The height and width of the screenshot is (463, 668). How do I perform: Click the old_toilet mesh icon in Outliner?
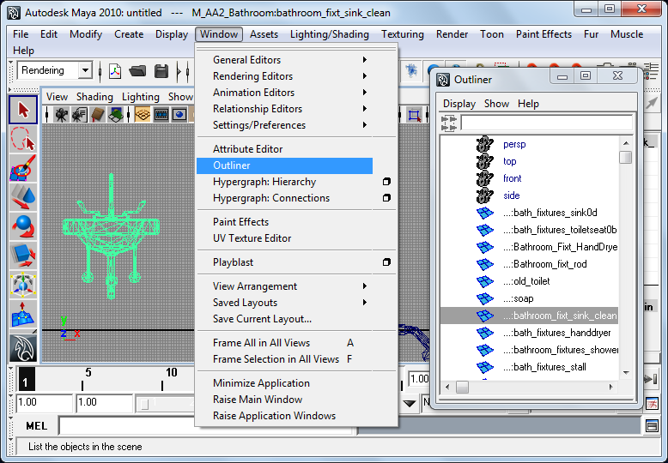[x=485, y=281]
